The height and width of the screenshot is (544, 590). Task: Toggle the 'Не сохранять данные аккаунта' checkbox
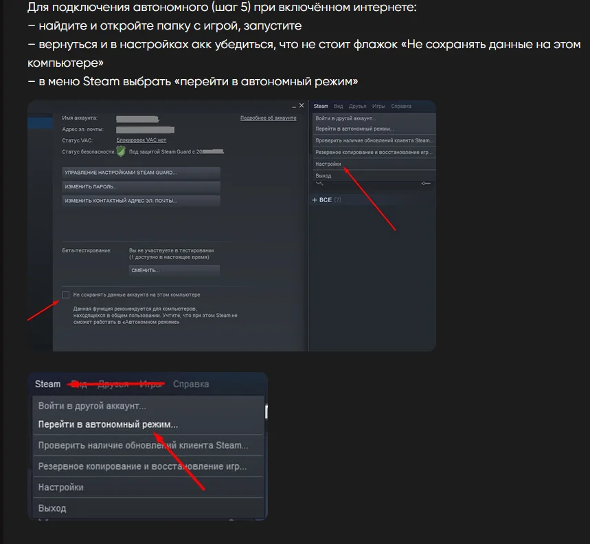click(x=65, y=294)
